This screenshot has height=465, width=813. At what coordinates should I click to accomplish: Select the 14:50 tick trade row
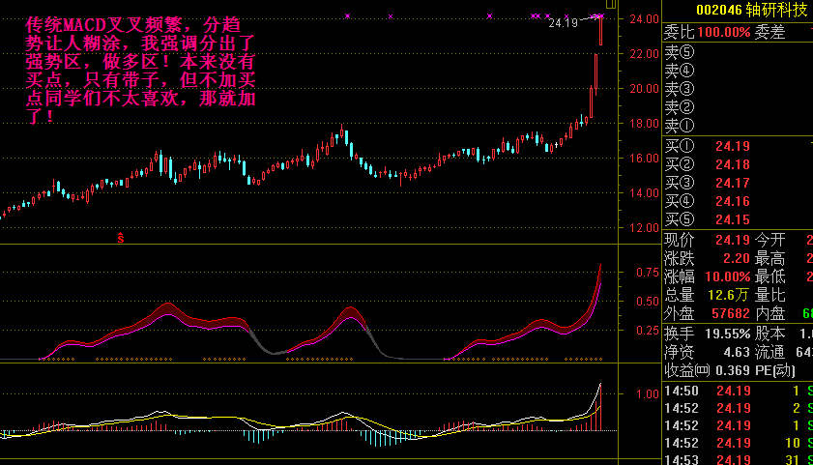pos(738,391)
